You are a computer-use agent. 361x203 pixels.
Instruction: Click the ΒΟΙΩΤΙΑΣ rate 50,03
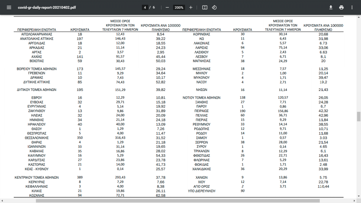(160, 61)
